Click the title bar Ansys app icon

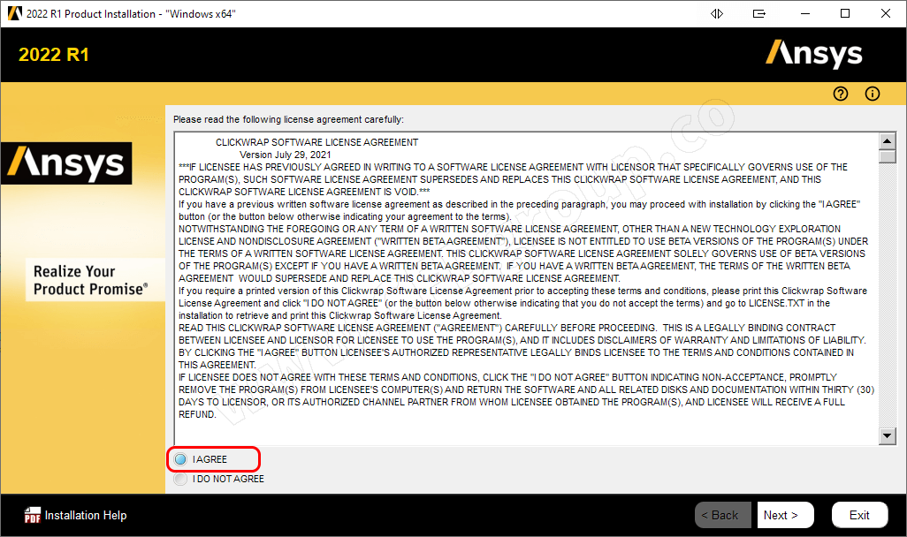point(14,13)
